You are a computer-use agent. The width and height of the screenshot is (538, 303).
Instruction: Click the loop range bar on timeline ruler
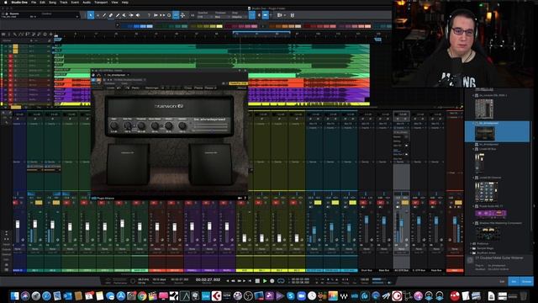[x=261, y=32]
